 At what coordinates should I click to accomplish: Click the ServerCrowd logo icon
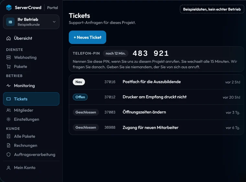click(9, 7)
